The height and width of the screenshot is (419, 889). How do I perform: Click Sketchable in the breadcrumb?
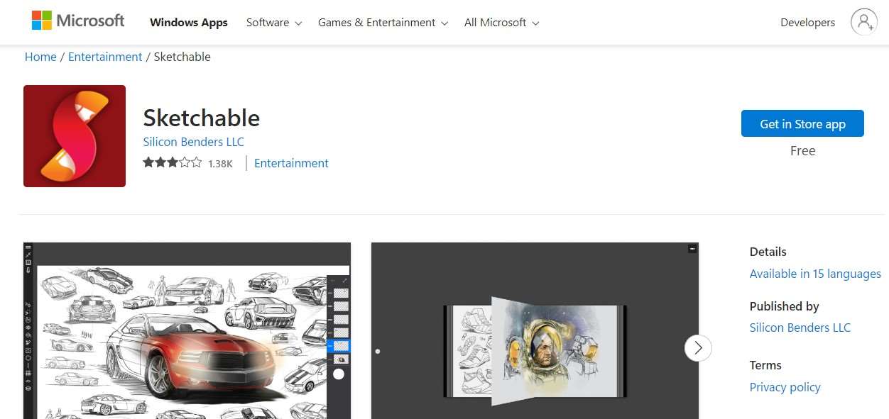tap(182, 57)
